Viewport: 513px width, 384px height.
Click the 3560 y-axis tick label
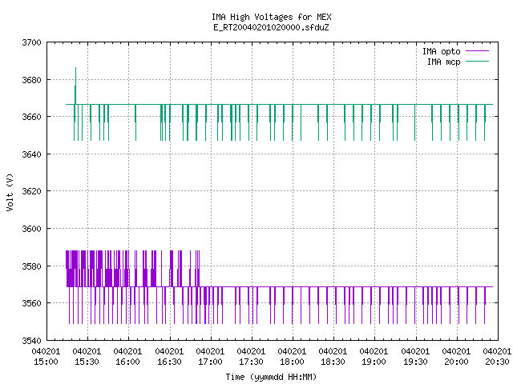click(32, 303)
